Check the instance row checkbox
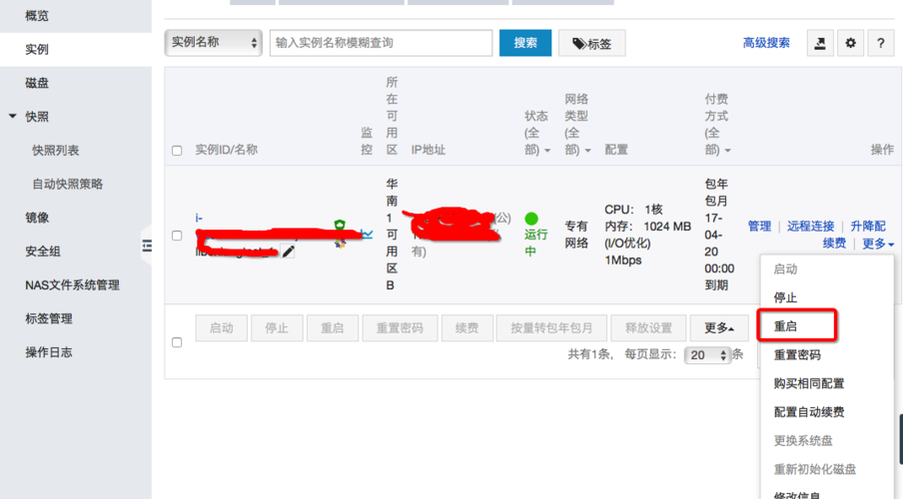The width and height of the screenshot is (903, 499). click(177, 236)
